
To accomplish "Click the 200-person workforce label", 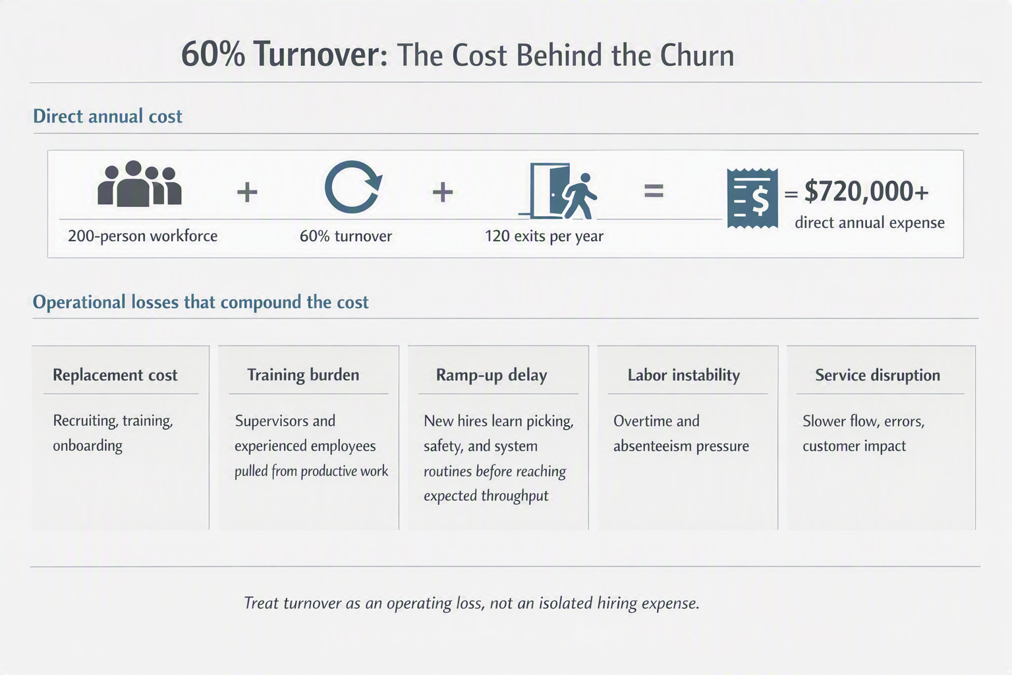I will (142, 236).
